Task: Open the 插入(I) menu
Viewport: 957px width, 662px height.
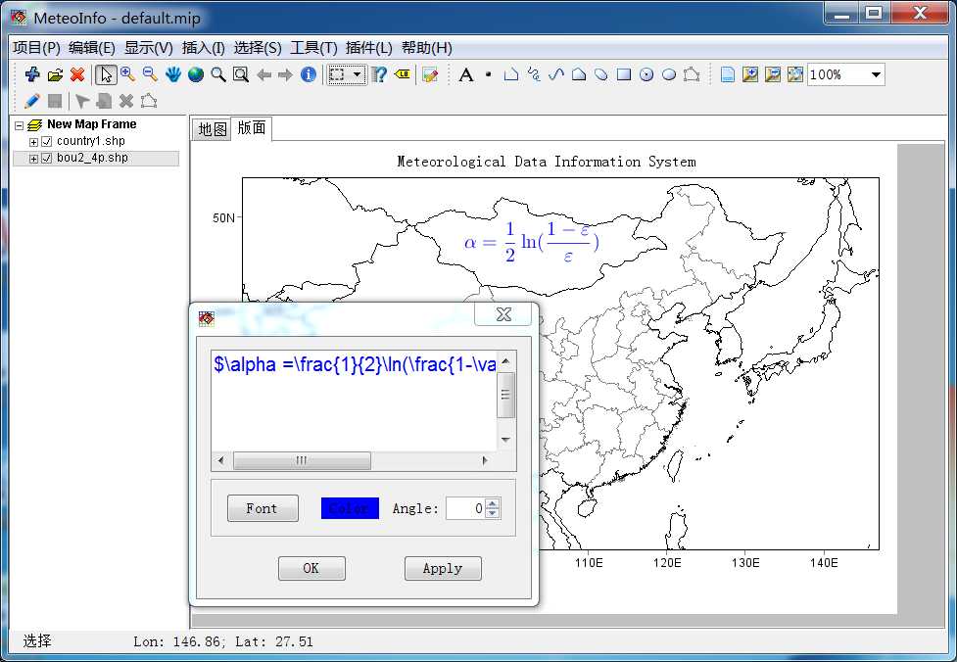Action: tap(203, 48)
